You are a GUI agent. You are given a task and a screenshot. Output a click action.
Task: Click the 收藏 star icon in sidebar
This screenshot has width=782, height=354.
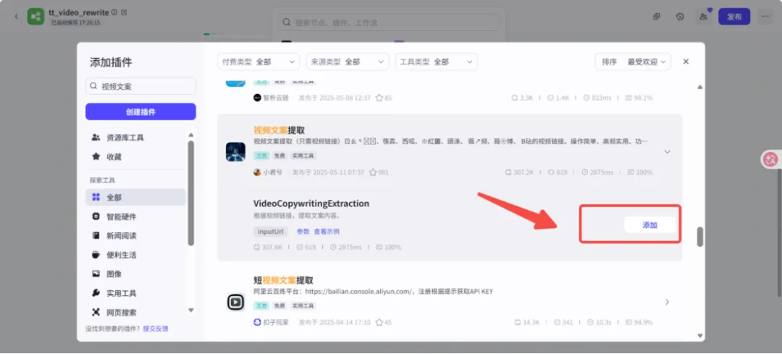pos(96,156)
